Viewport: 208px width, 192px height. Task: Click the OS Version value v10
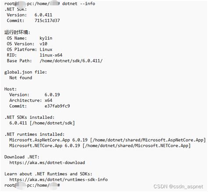click(x=43, y=44)
